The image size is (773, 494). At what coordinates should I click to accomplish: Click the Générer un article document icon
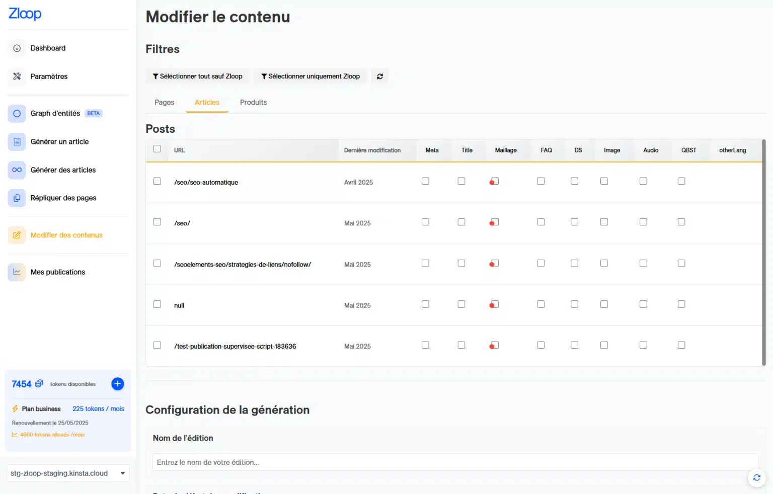click(17, 142)
